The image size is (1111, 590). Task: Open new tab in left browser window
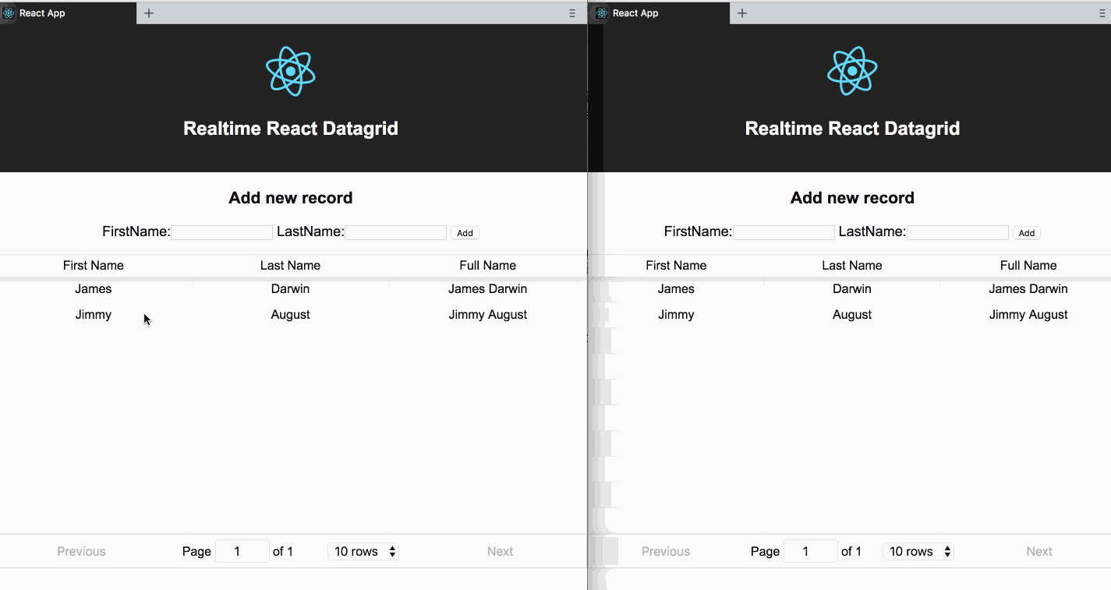pos(149,13)
